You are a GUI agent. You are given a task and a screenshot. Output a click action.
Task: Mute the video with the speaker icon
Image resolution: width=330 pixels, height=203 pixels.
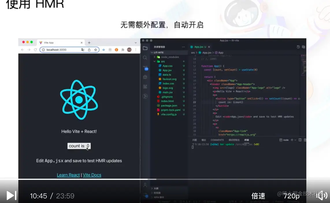(x=322, y=196)
